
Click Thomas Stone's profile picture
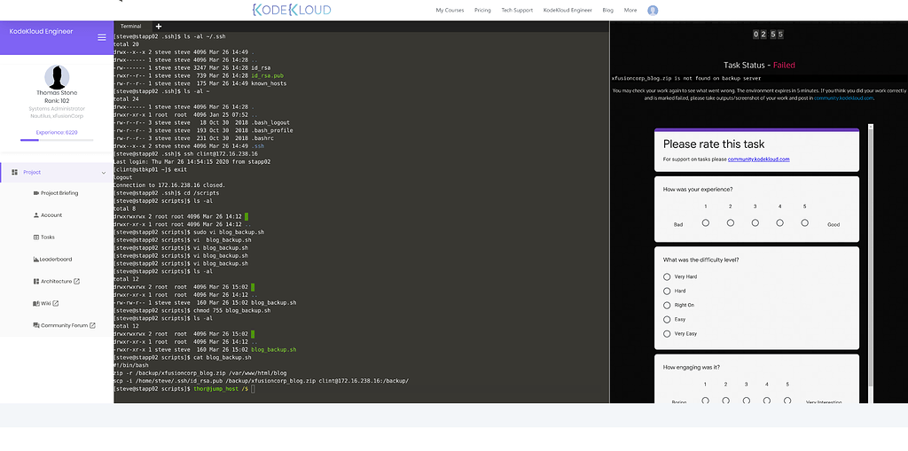tap(57, 77)
